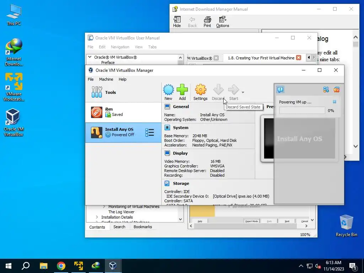Open VMware Workstation desktop shortcut
This screenshot has width=364, height=273.
point(14,87)
